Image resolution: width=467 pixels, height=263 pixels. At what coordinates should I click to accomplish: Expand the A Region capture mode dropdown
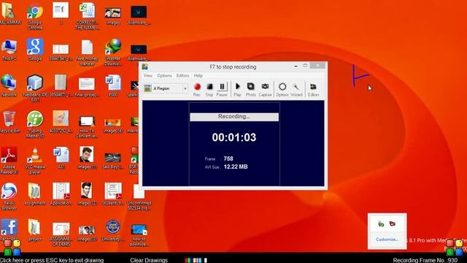(x=185, y=88)
